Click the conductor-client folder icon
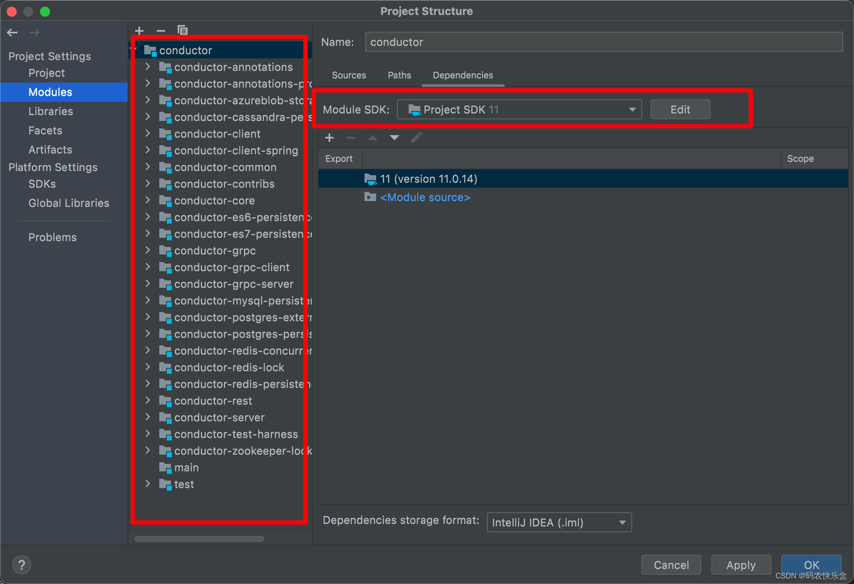Viewport: 854px width, 584px height. [x=166, y=134]
